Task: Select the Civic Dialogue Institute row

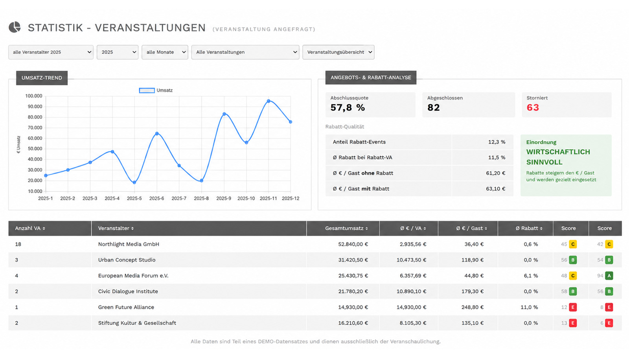Action: pyautogui.click(x=315, y=291)
